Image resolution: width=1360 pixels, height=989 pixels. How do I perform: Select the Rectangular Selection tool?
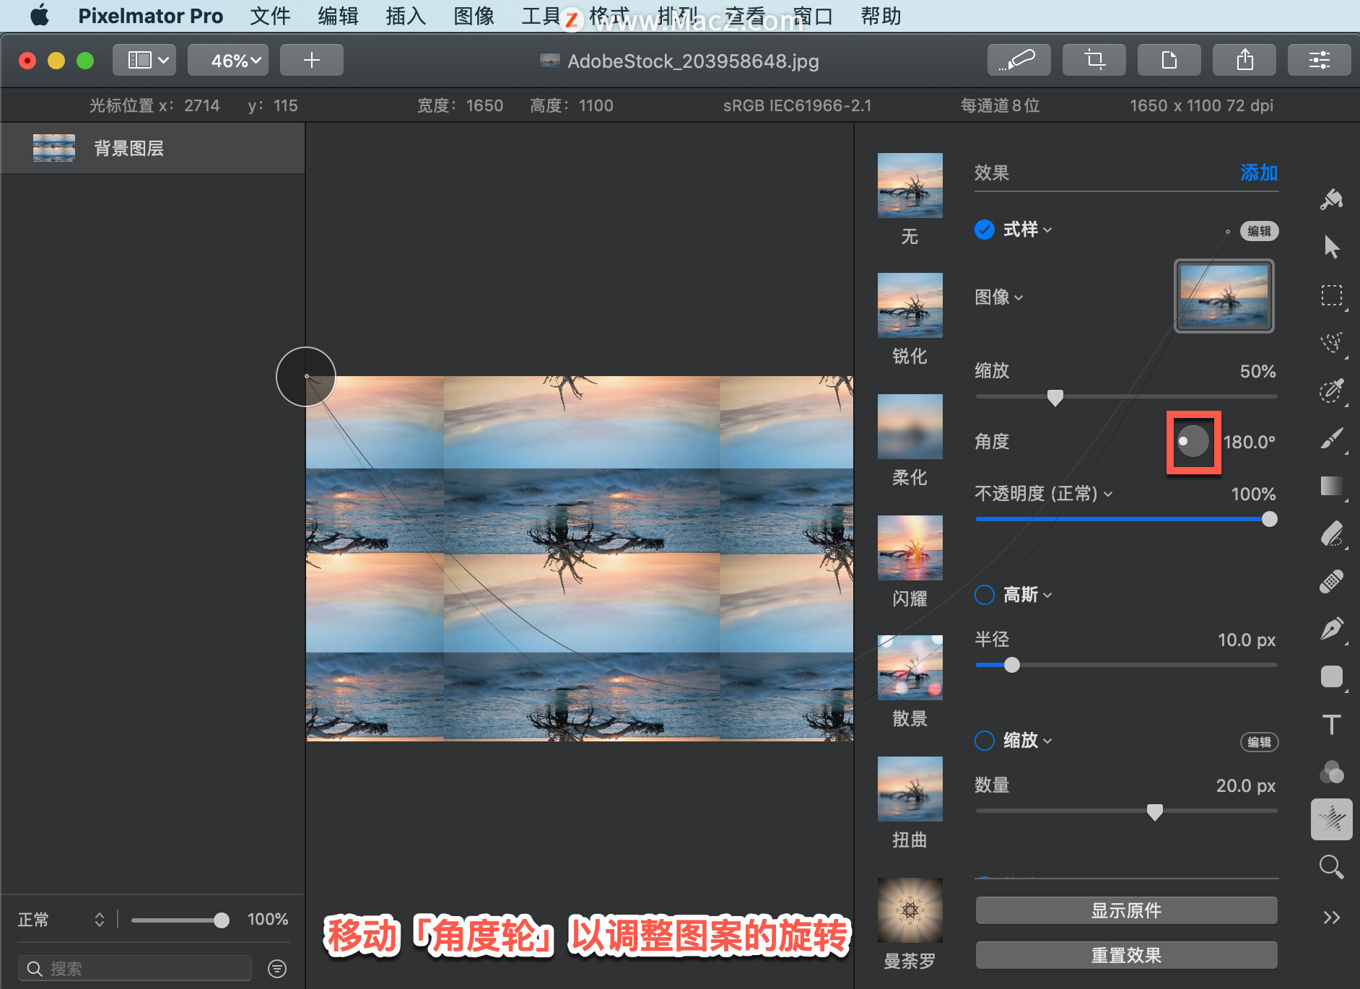click(x=1331, y=295)
